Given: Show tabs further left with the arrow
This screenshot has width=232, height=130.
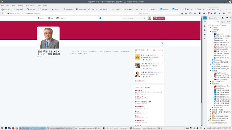Looking at the screenshot, I should [x=1, y=9].
